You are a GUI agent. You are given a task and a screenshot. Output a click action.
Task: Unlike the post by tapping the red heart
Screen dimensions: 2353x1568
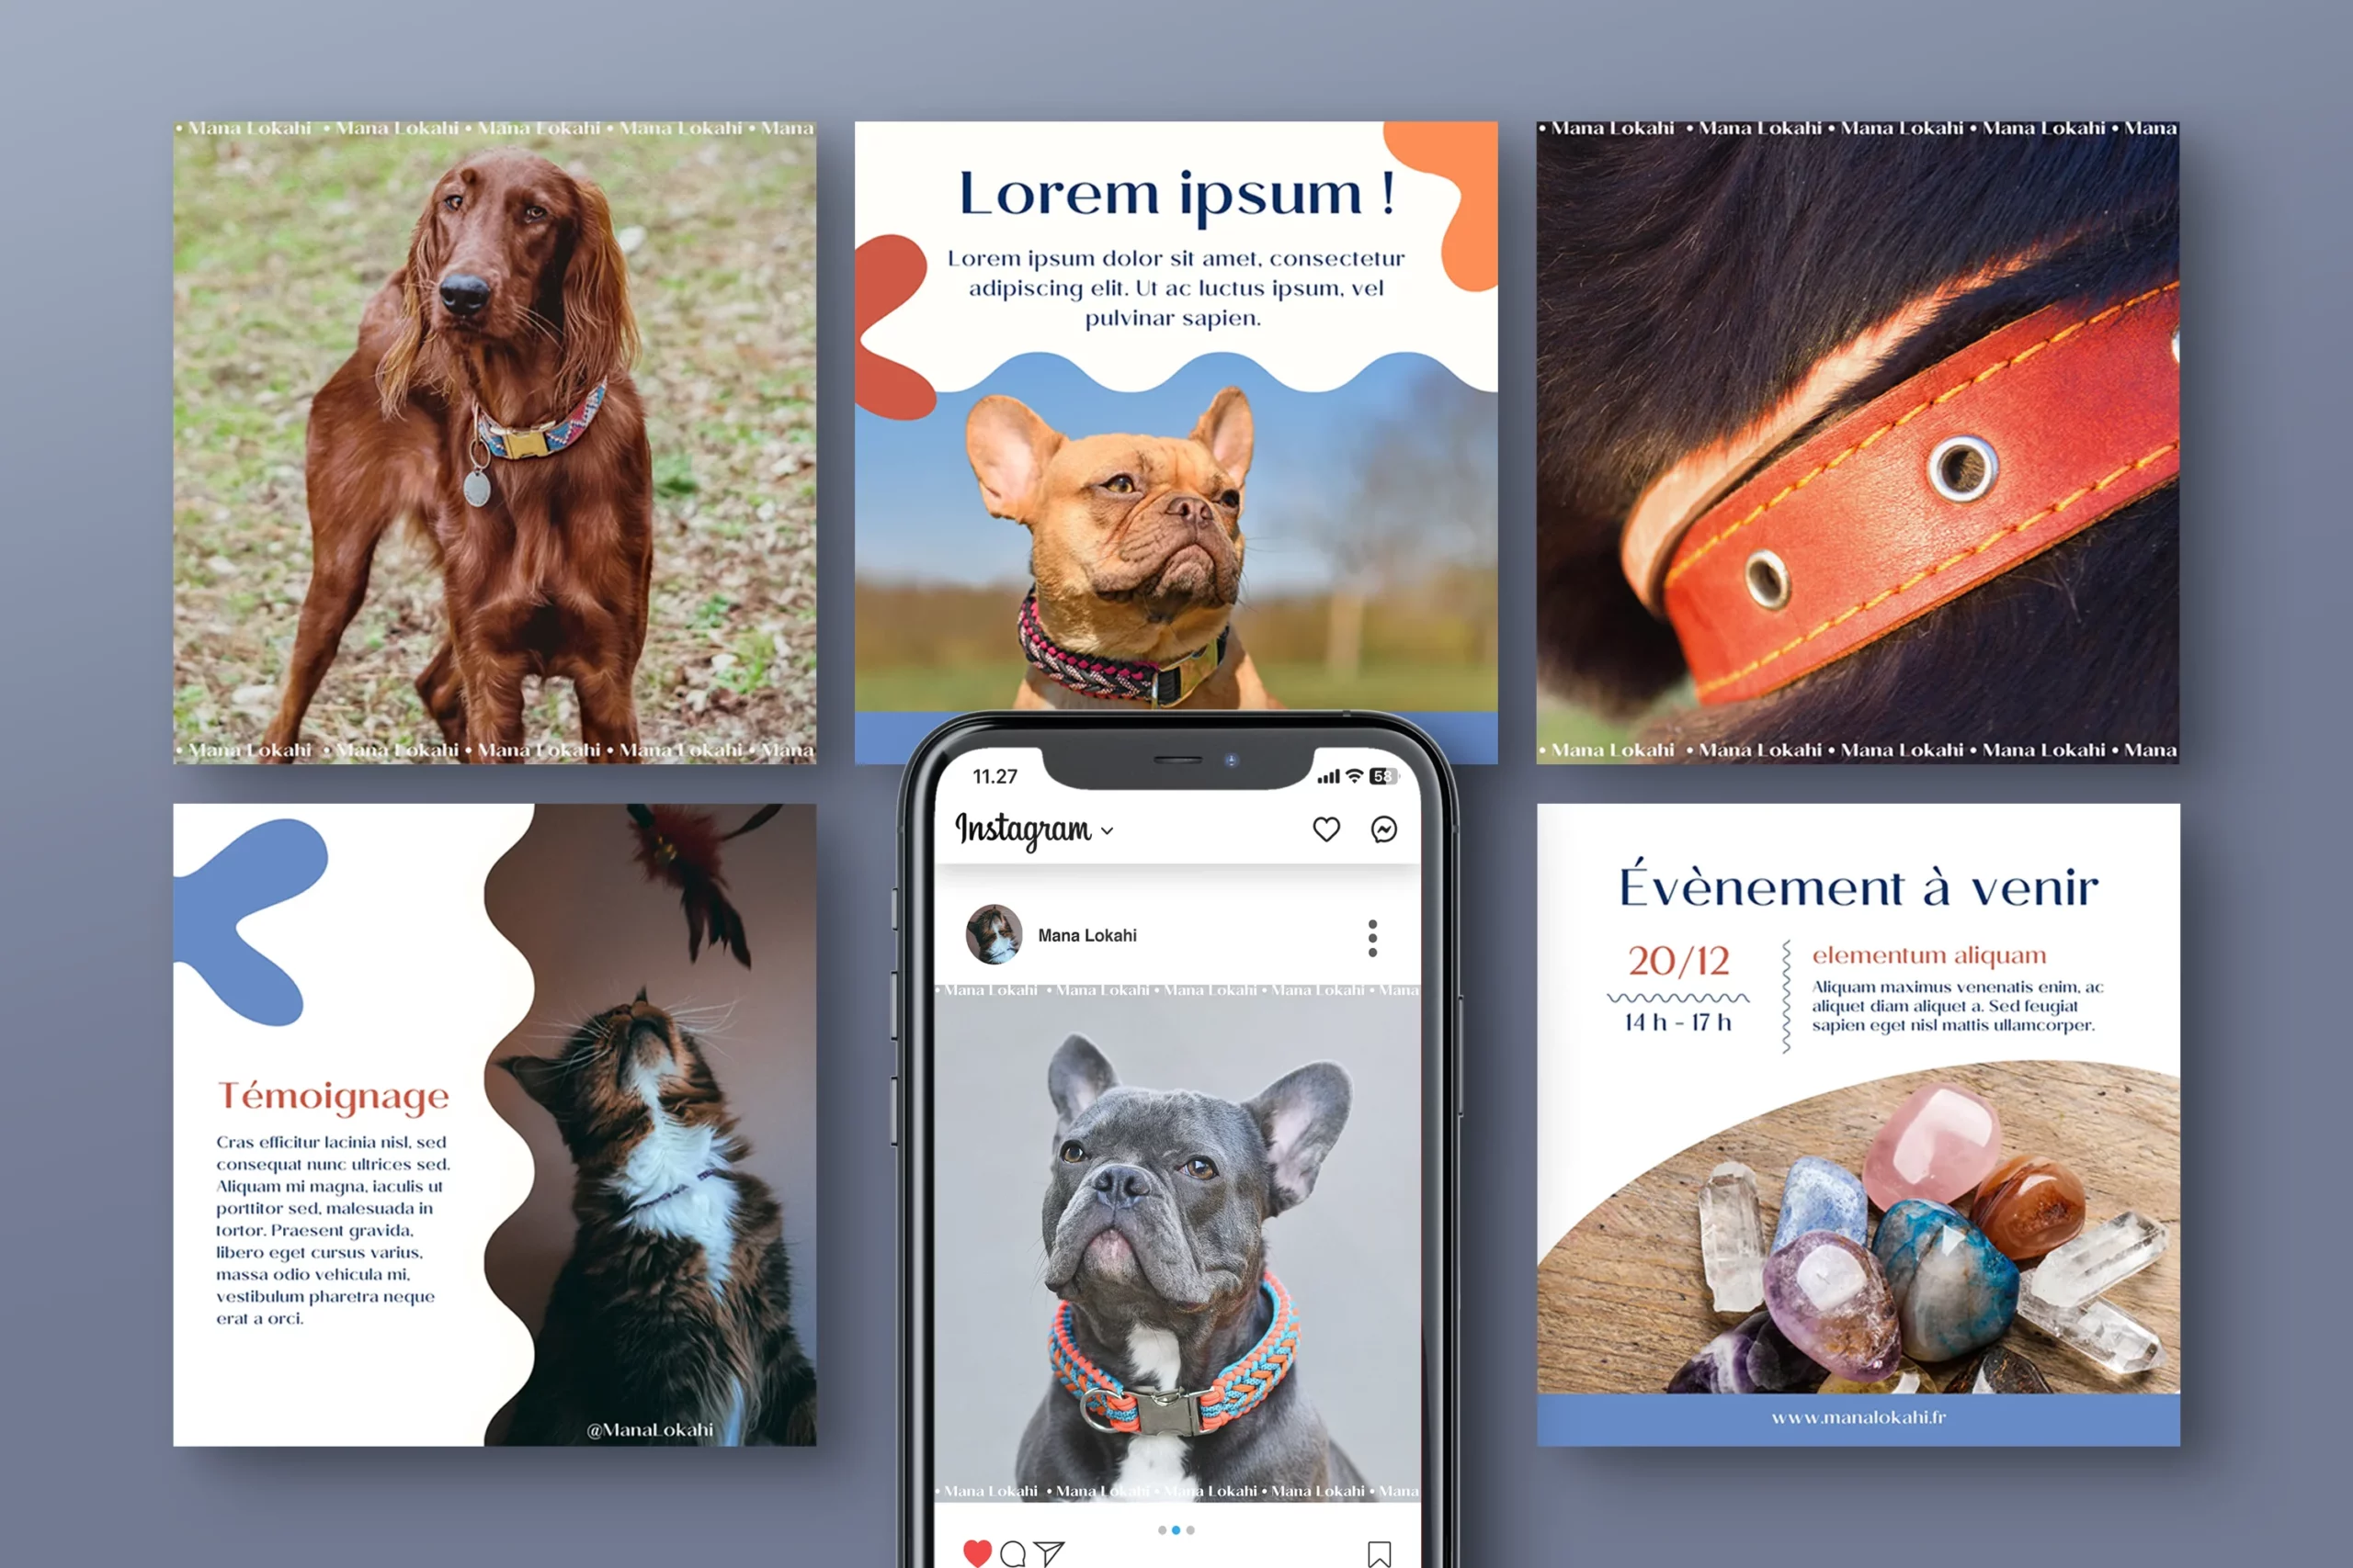tap(977, 1554)
